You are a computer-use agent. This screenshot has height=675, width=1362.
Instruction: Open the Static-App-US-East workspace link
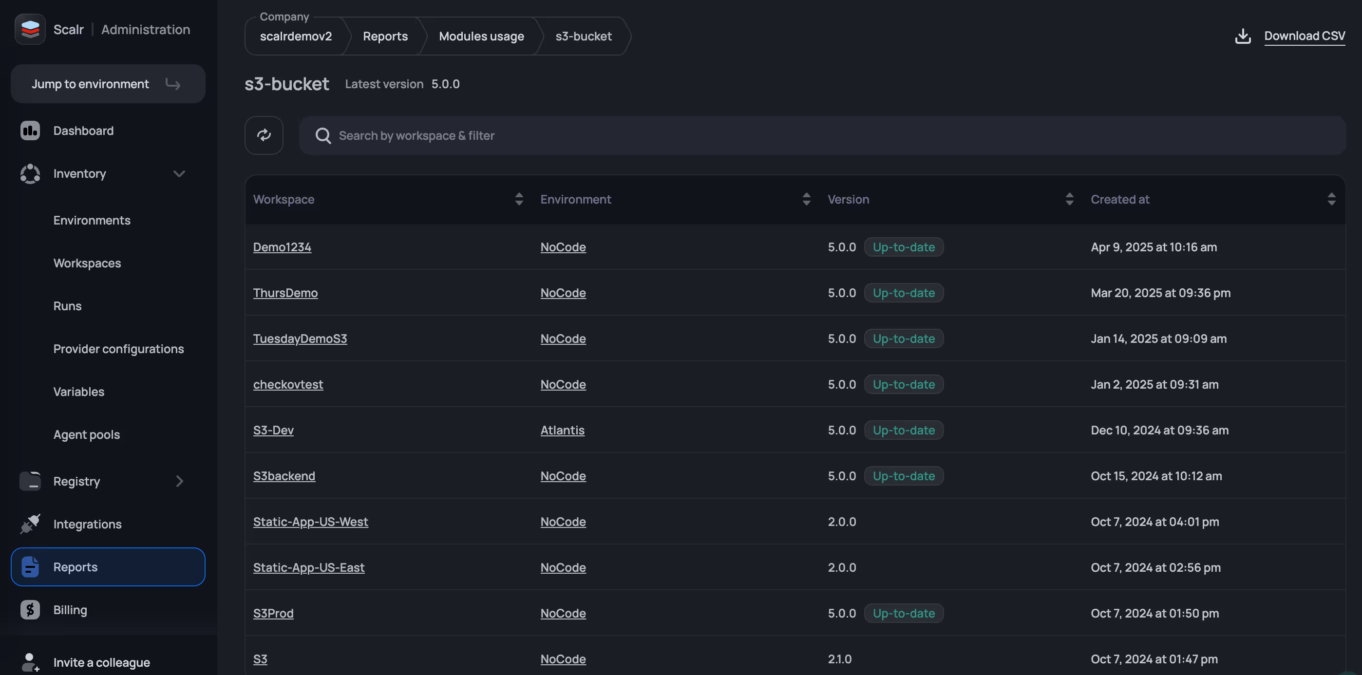[x=309, y=567]
